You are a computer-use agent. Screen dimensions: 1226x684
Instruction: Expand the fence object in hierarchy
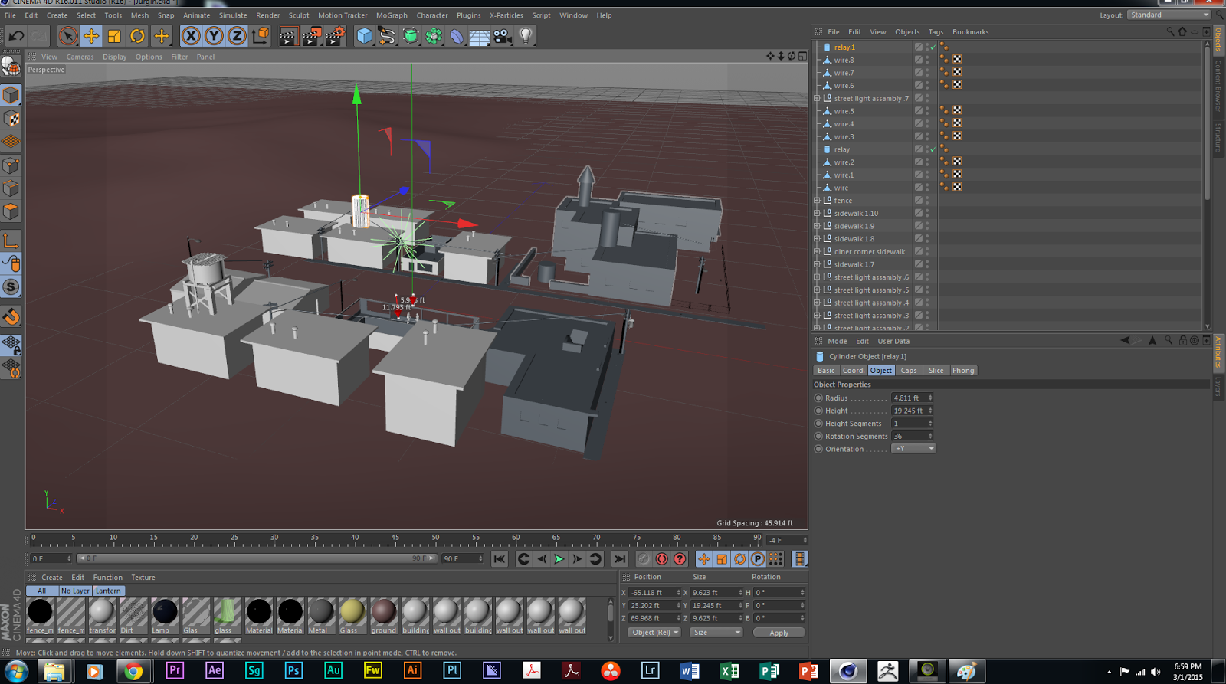pyautogui.click(x=818, y=201)
